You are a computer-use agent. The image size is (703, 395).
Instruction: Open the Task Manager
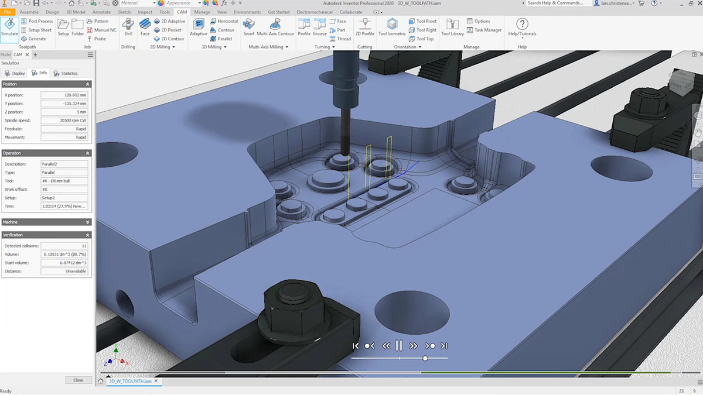[484, 30]
